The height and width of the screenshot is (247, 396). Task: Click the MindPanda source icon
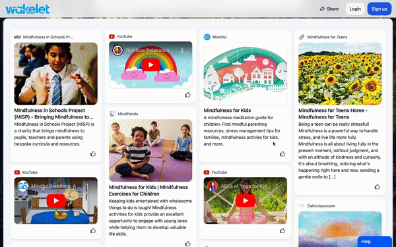tap(112, 114)
